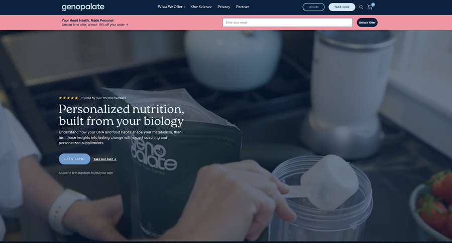The width and height of the screenshot is (452, 243).
Task: Go to the Our Science page
Action: [201, 7]
